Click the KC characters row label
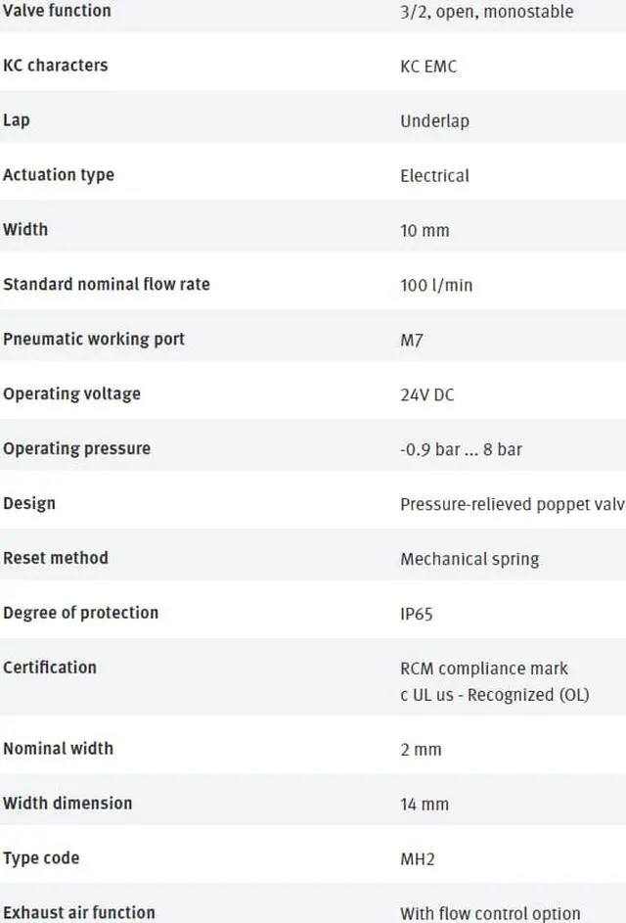This screenshot has height=923, width=626. pos(56,66)
